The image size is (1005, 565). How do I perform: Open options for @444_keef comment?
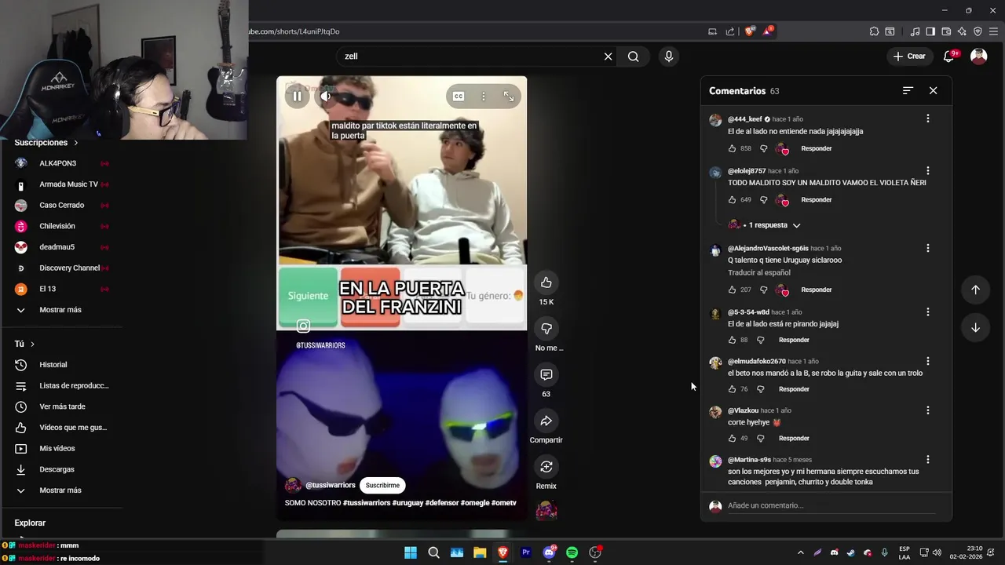click(927, 118)
